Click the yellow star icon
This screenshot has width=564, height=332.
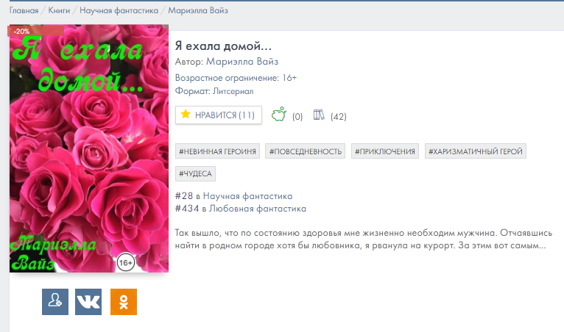[186, 115]
